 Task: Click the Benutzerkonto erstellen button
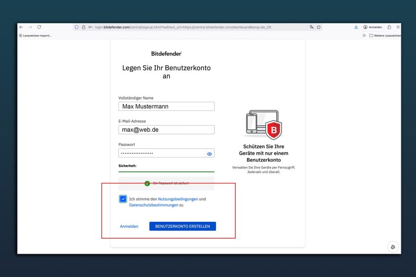pyautogui.click(x=183, y=226)
